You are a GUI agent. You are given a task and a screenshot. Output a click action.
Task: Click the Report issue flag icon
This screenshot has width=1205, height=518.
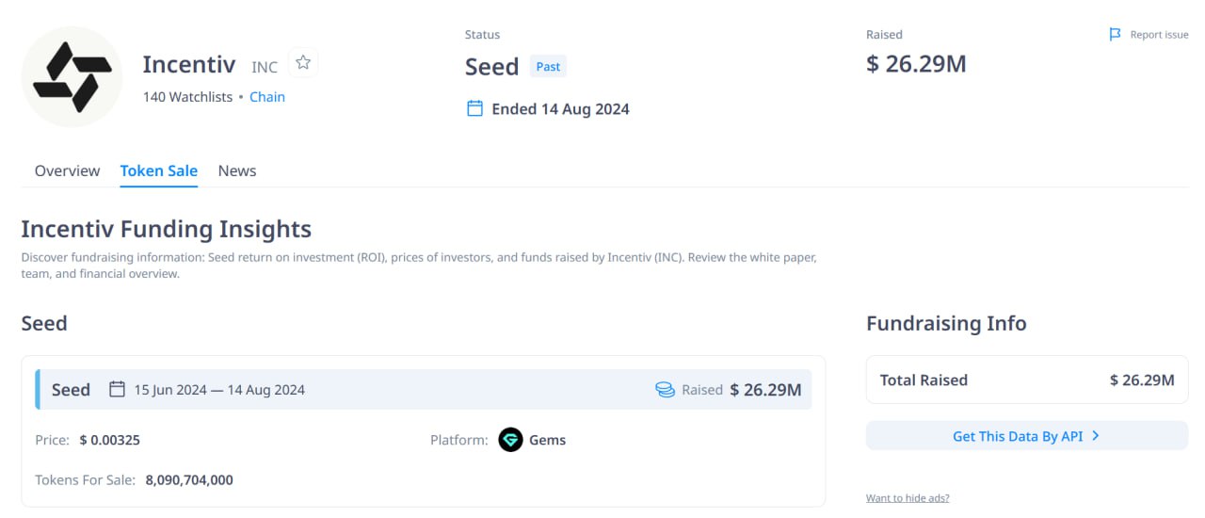click(1115, 35)
